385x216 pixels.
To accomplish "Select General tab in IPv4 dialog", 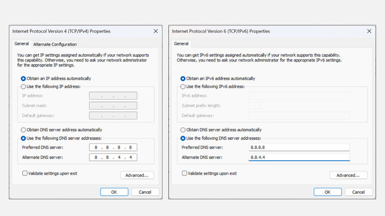I will tap(22, 44).
